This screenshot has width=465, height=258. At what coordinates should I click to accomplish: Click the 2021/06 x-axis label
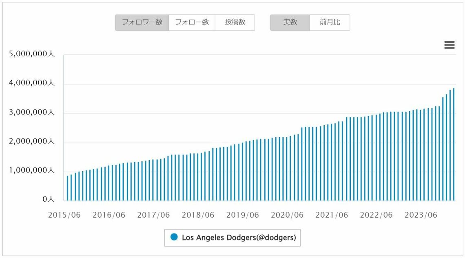pyautogui.click(x=332, y=215)
